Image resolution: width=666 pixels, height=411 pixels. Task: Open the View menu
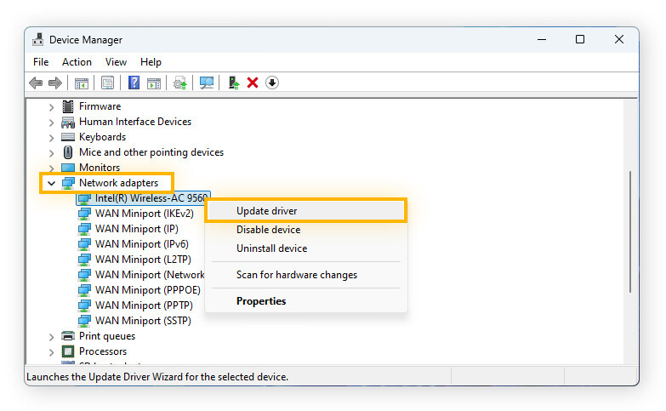116,62
